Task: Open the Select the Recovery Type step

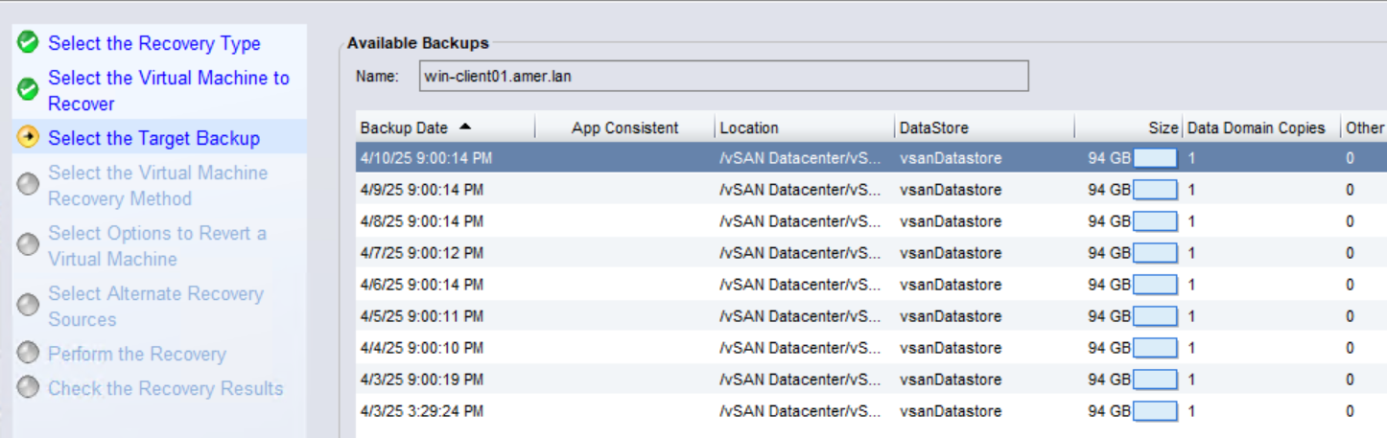Action: pos(153,43)
